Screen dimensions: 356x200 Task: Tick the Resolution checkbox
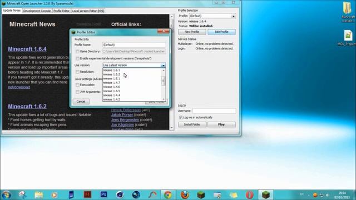click(77, 72)
